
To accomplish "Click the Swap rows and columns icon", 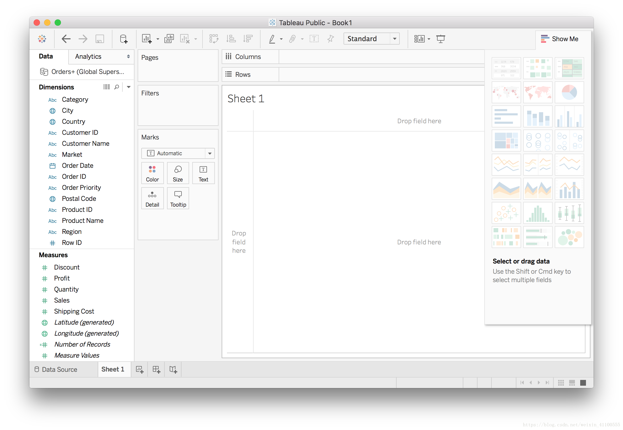I will pos(214,39).
